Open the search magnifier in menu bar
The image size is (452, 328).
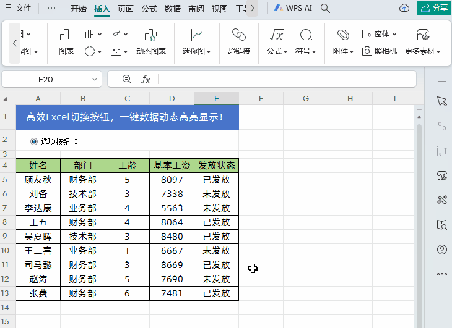coord(325,8)
